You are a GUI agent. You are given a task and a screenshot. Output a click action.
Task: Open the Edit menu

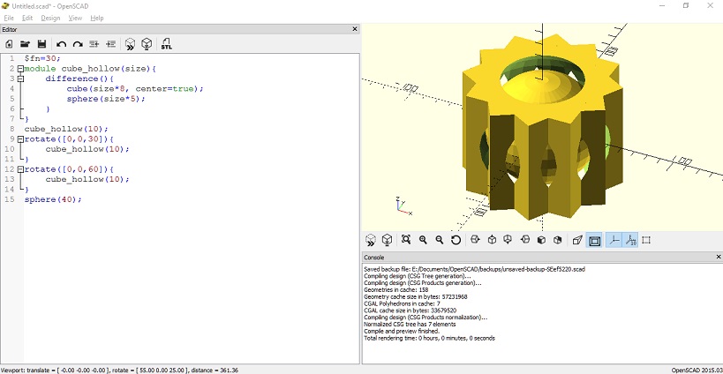click(27, 18)
